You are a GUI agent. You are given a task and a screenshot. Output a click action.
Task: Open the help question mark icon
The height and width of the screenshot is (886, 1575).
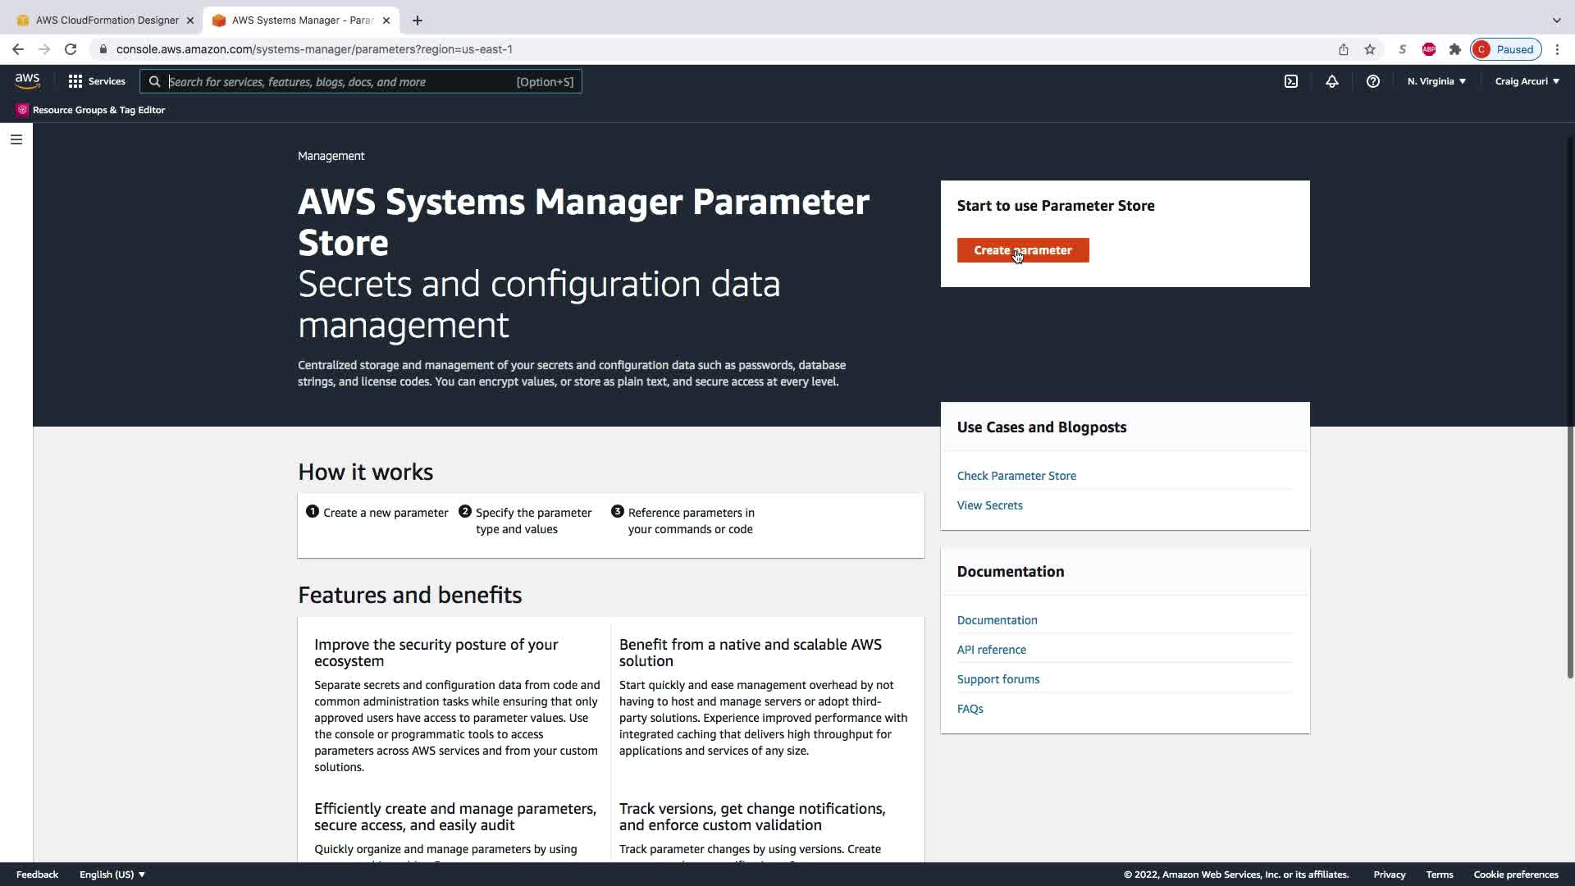click(1372, 81)
